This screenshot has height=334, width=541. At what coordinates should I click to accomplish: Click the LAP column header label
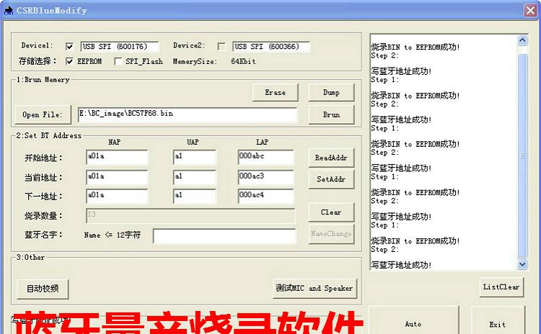point(263,142)
